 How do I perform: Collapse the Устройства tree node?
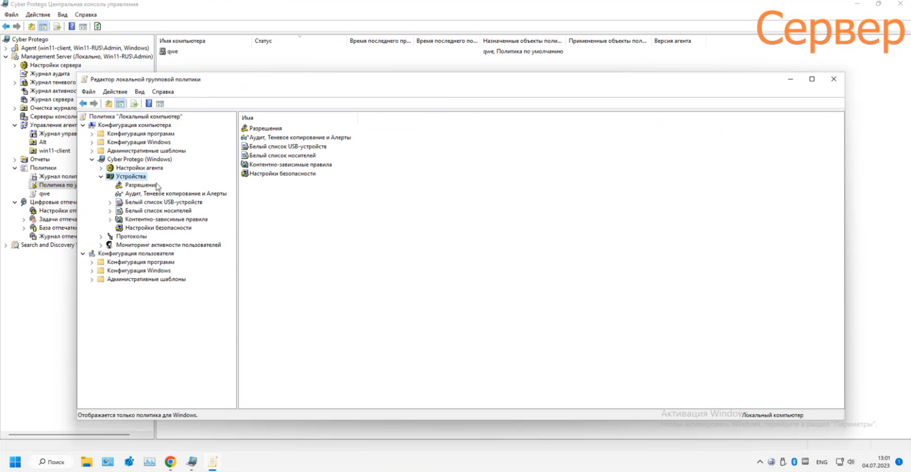tap(101, 176)
